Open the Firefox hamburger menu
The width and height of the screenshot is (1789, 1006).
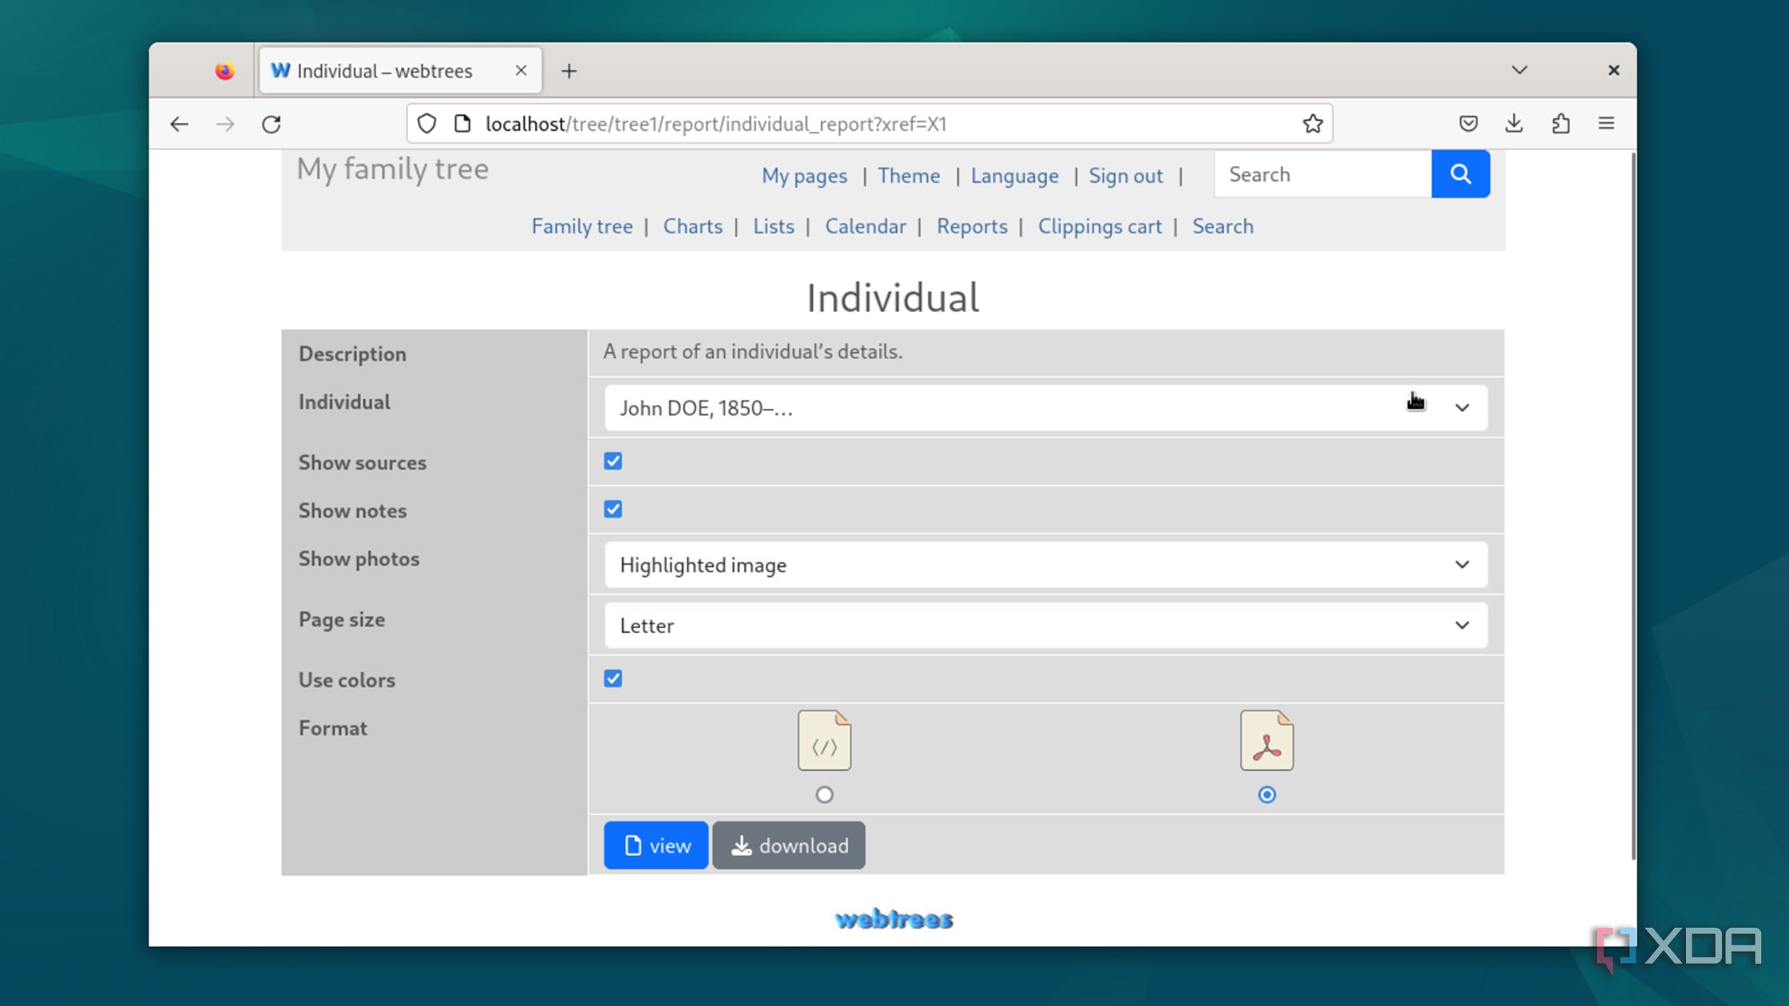pyautogui.click(x=1606, y=124)
